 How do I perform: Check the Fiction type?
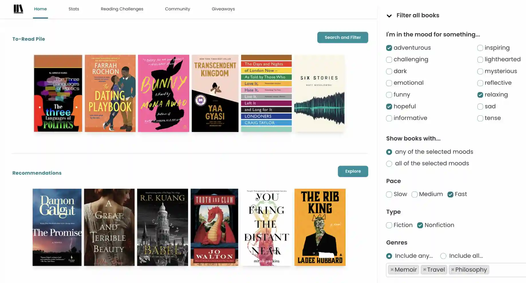tap(389, 225)
